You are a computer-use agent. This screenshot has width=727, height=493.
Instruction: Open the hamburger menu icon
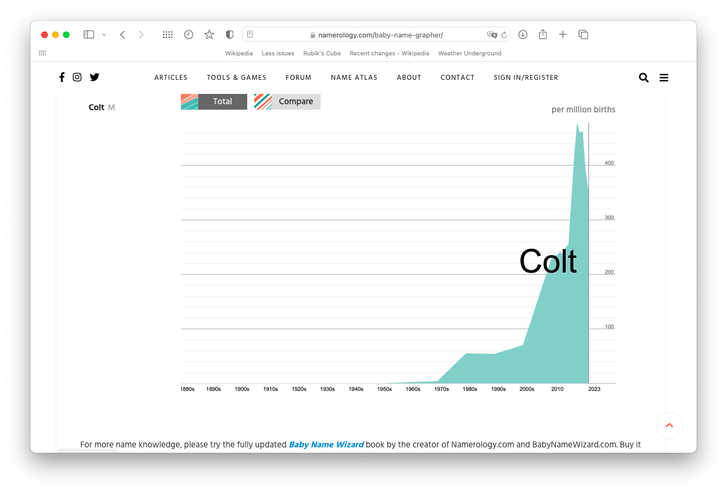[x=664, y=78]
